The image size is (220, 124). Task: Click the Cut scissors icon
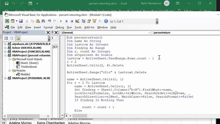[x=27, y=21]
